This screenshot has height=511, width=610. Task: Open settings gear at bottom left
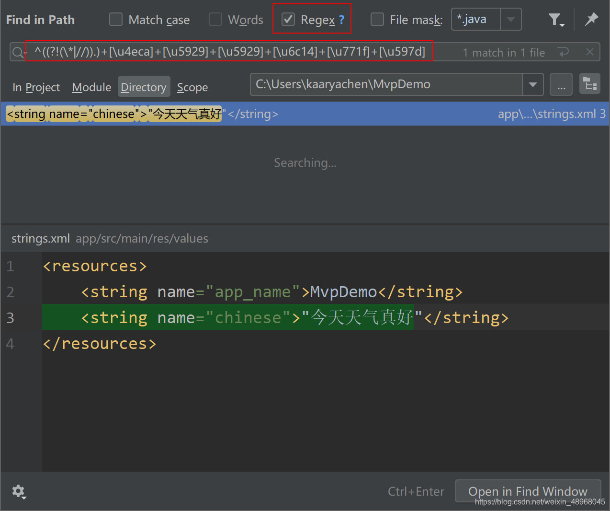[x=19, y=491]
